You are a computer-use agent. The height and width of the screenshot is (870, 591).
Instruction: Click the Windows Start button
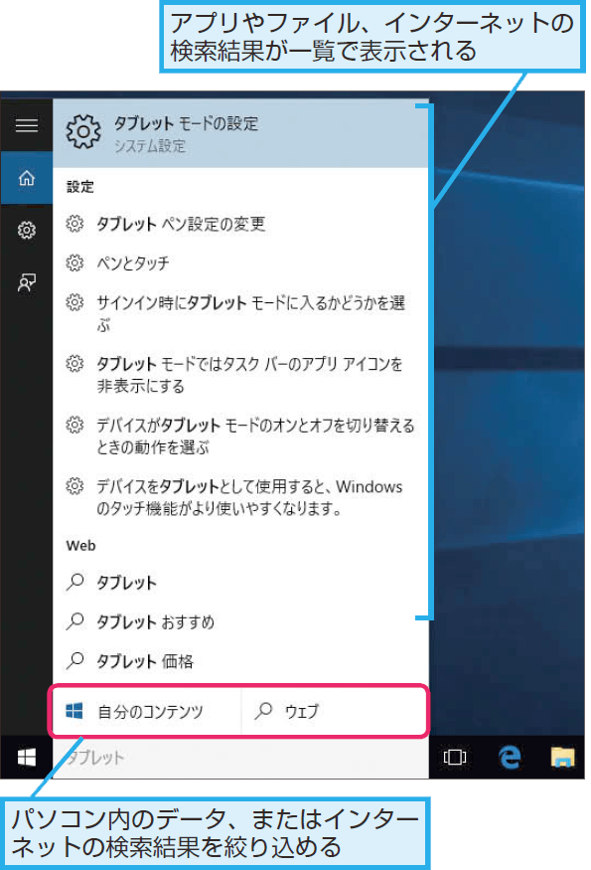(27, 758)
